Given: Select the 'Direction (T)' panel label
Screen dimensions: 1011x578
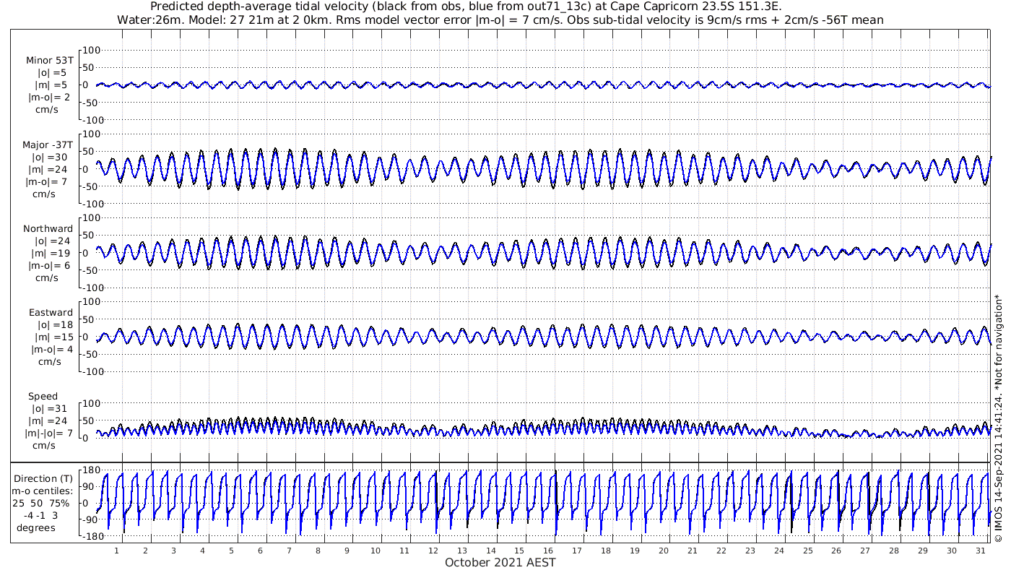Looking at the screenshot, I should [44, 478].
